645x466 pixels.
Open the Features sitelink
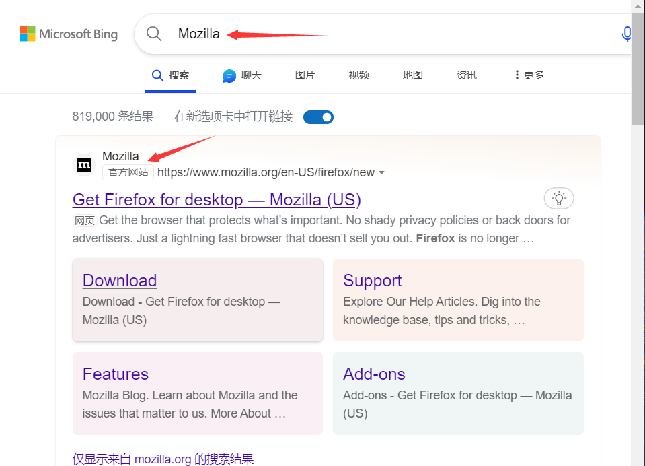116,374
